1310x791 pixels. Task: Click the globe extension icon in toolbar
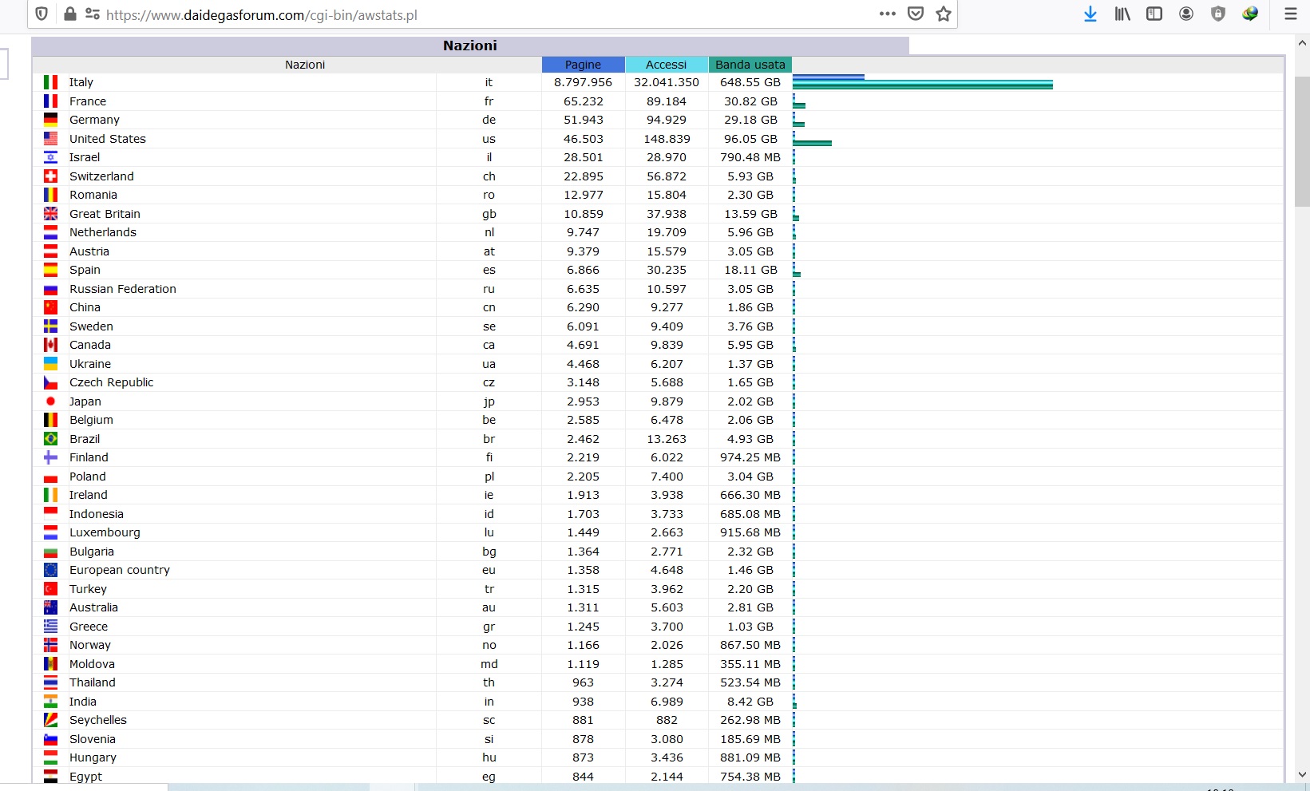pyautogui.click(x=1250, y=14)
